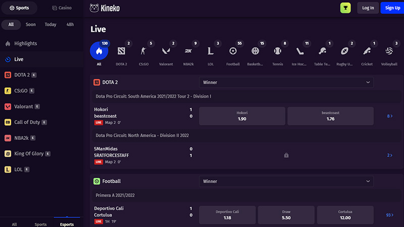Filter live events by CS:GO icon
The height and width of the screenshot is (227, 404).
(143, 51)
